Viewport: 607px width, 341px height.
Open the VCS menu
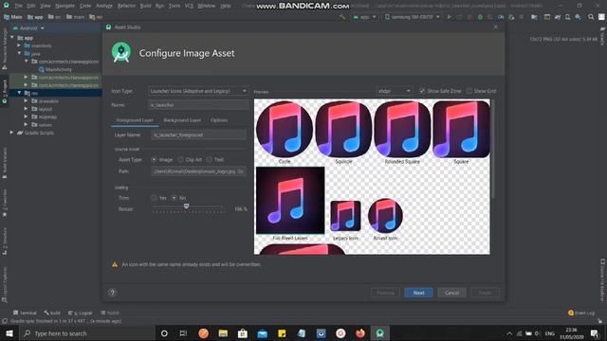[x=189, y=6]
